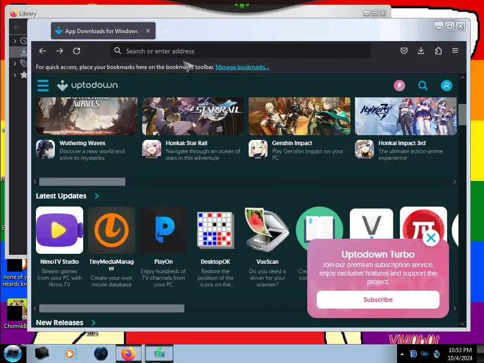Expand the History item in Library window
484x363 pixels.
coord(15,41)
